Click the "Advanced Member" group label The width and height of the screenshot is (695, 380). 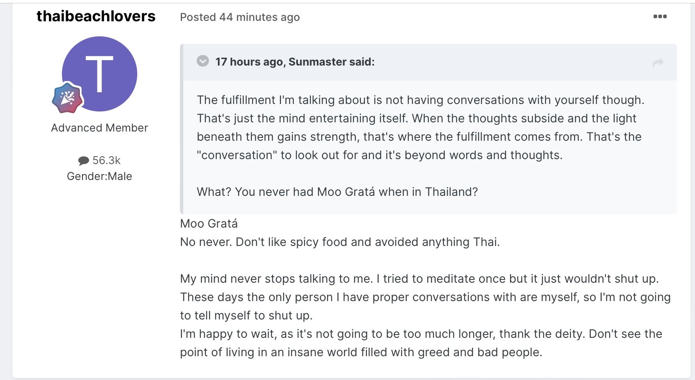point(100,128)
